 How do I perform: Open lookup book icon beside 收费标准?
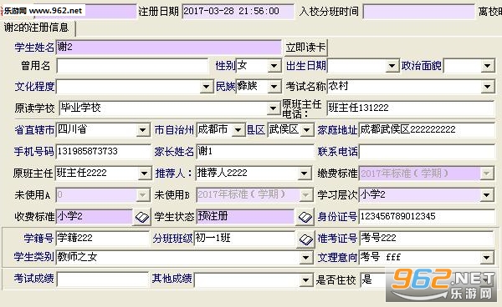[142, 218]
